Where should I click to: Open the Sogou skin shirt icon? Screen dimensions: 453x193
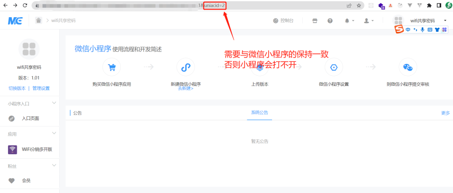pos(437,30)
